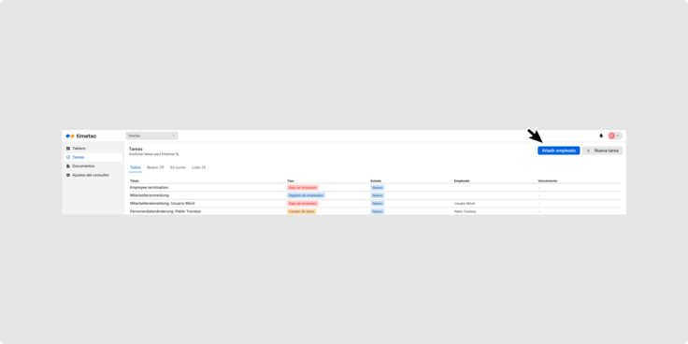688x344 pixels.
Task: Click the Empleado column header
Action: click(x=462, y=180)
